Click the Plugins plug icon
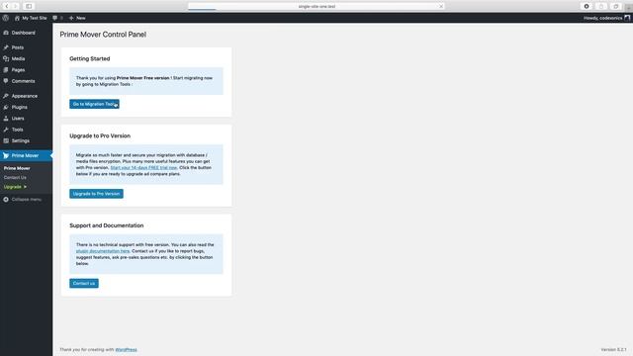This screenshot has height=356, width=633. (6, 108)
